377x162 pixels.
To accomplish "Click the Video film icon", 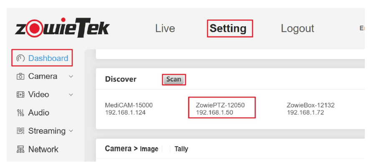I will coord(20,95).
